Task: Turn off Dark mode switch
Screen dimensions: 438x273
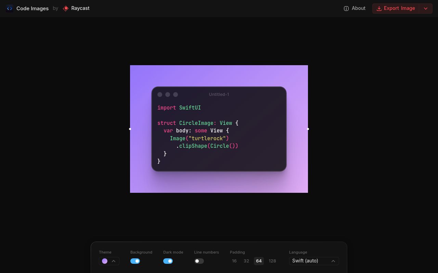Action: click(x=168, y=261)
